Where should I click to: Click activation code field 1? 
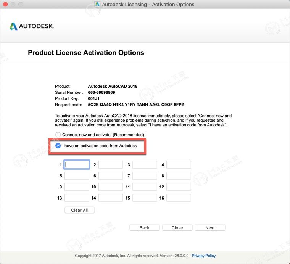77,165
